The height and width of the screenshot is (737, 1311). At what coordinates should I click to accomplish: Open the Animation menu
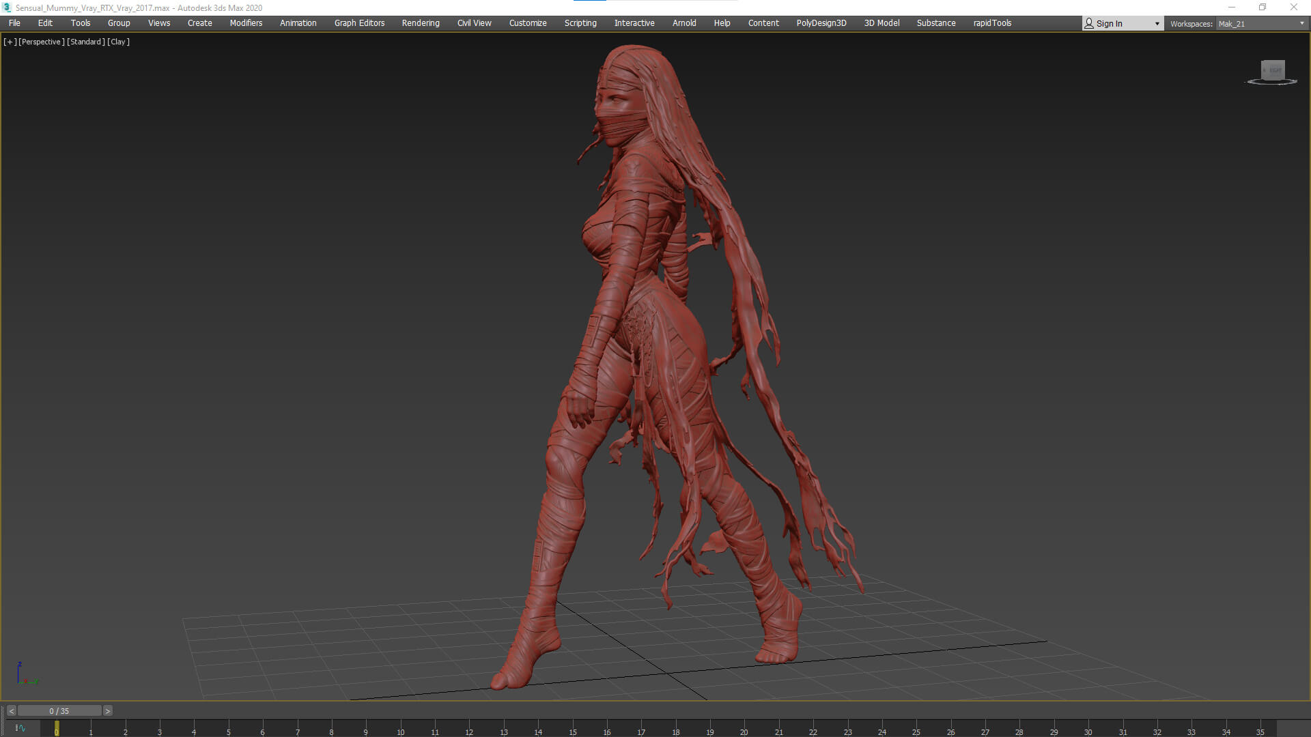(x=298, y=23)
